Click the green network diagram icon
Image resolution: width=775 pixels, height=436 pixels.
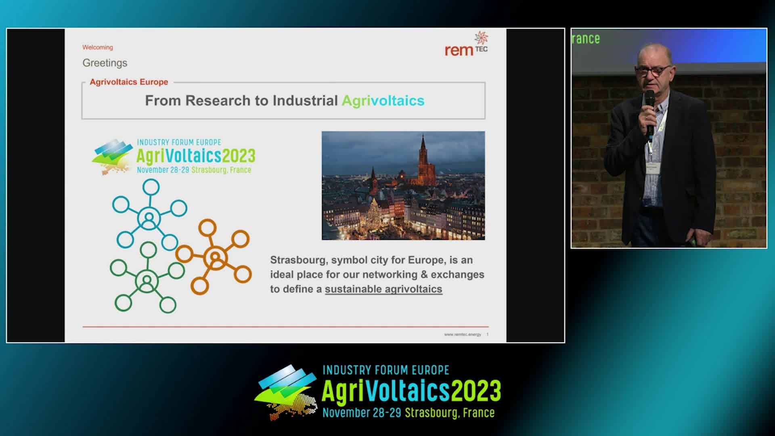[x=147, y=277]
